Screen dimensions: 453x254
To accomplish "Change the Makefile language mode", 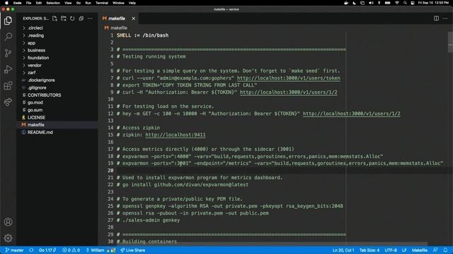I will [420, 250].
